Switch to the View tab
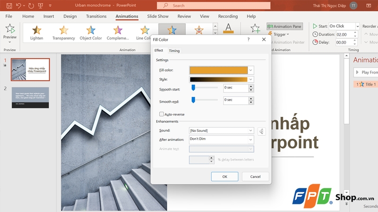Screen dimensions: 378x212 coord(205,16)
